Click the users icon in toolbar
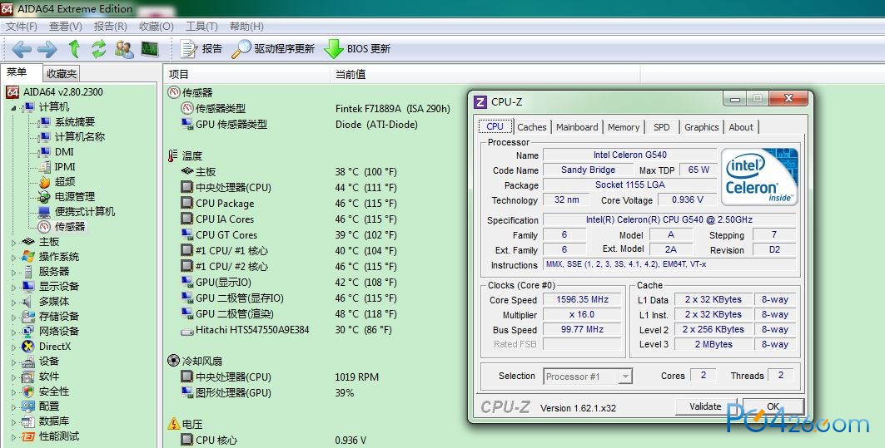Screen dimensions: 885x448 tap(124, 49)
